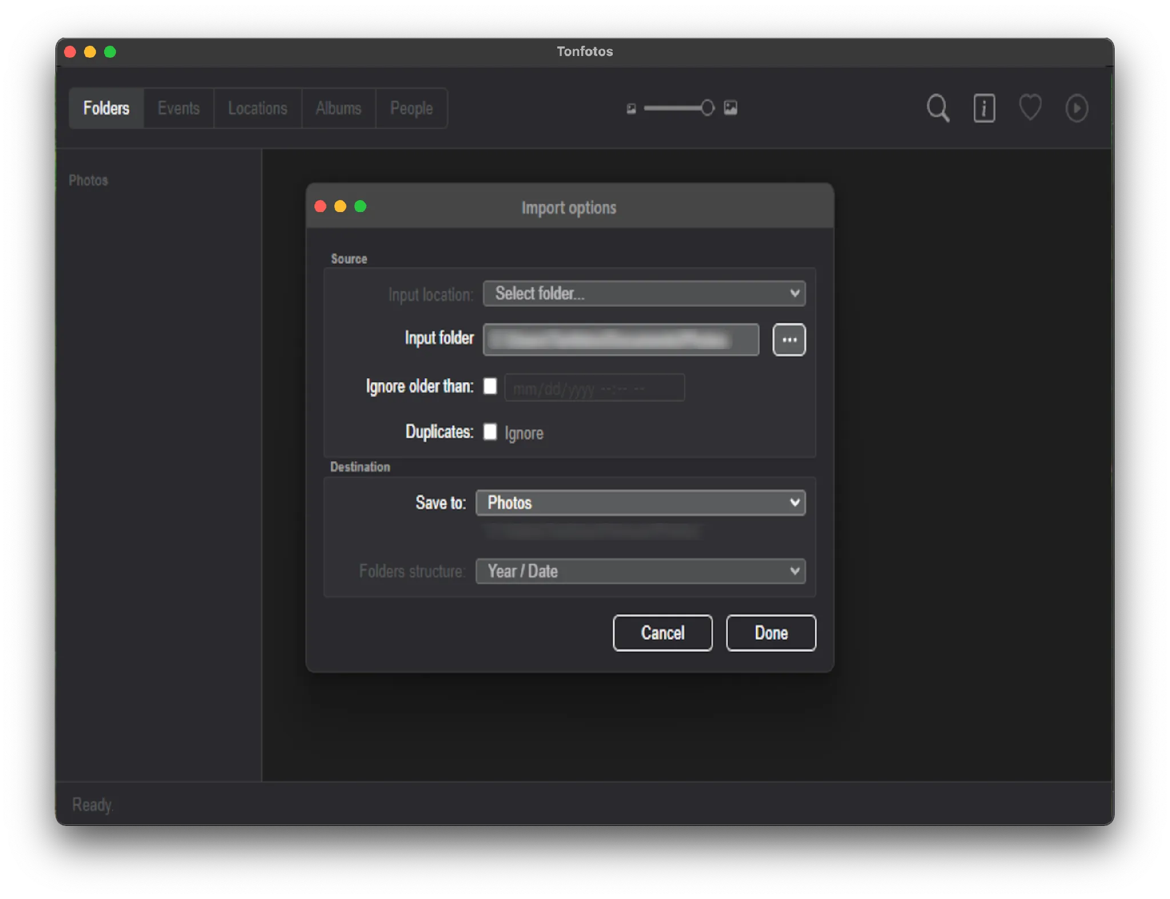
Task: Switch to the People tab
Action: pyautogui.click(x=411, y=108)
